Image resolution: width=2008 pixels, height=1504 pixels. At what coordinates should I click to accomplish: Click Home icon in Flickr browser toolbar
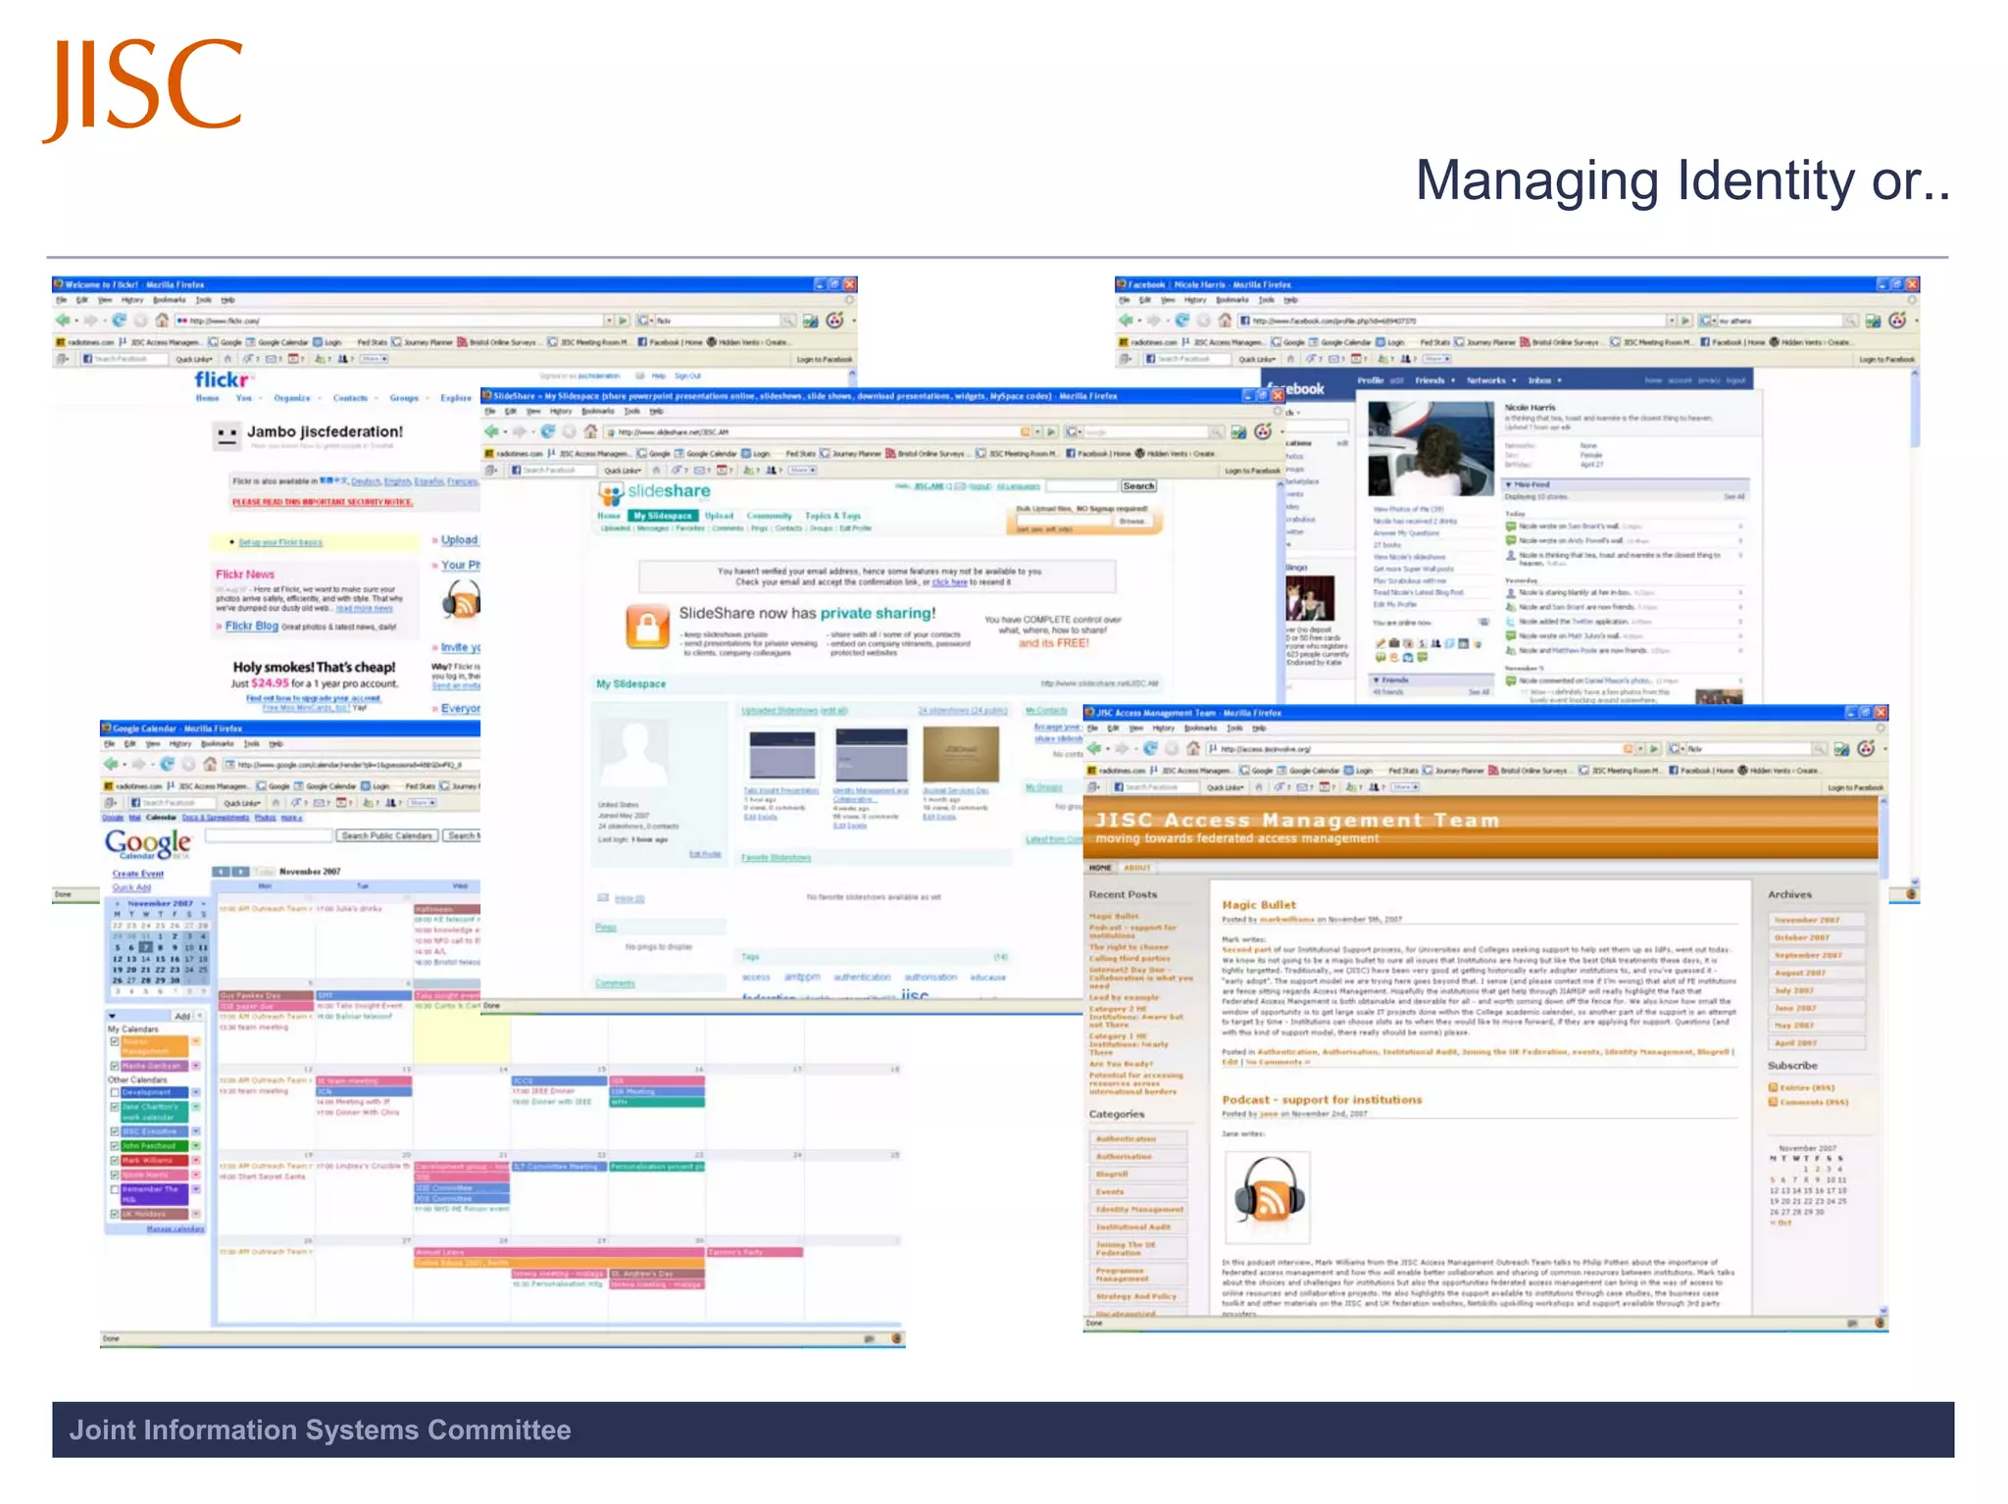[162, 321]
